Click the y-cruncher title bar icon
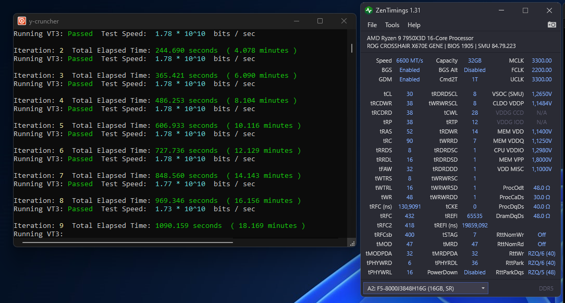Image resolution: width=565 pixels, height=303 pixels. [21, 21]
